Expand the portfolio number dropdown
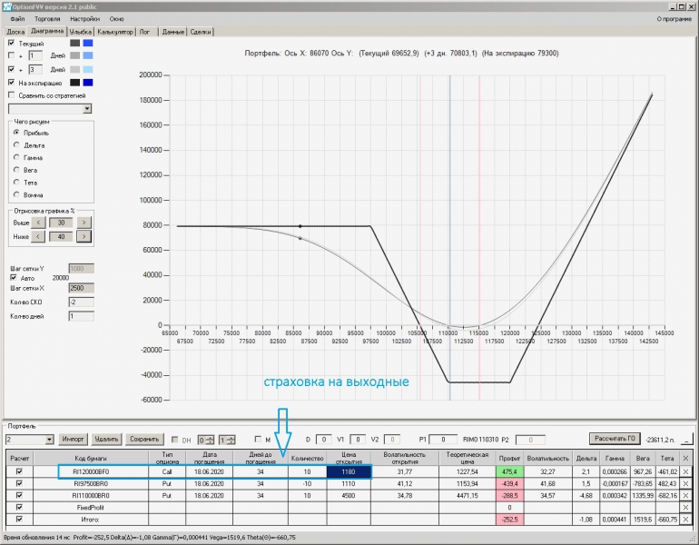Screen dimensions: 699x545 coord(48,440)
